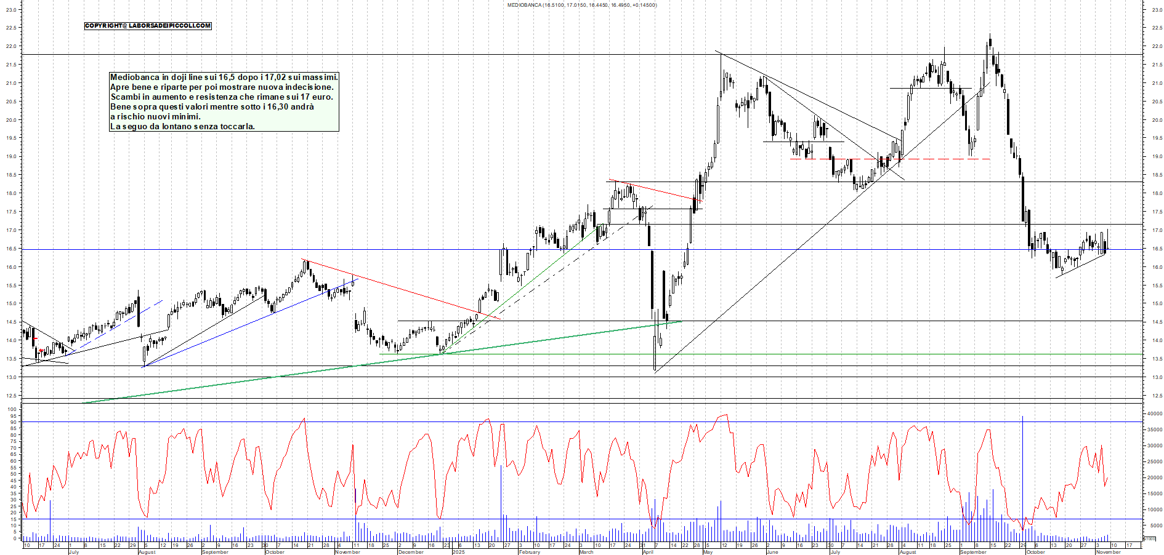Select the MEDIOBANCA chart title text
This screenshot has height=555, width=1164.
coord(581,5)
